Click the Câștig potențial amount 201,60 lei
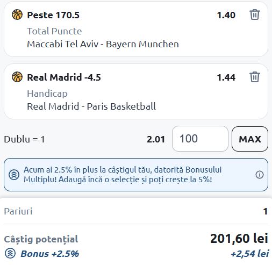This screenshot has width=272, height=265. [x=239, y=239]
